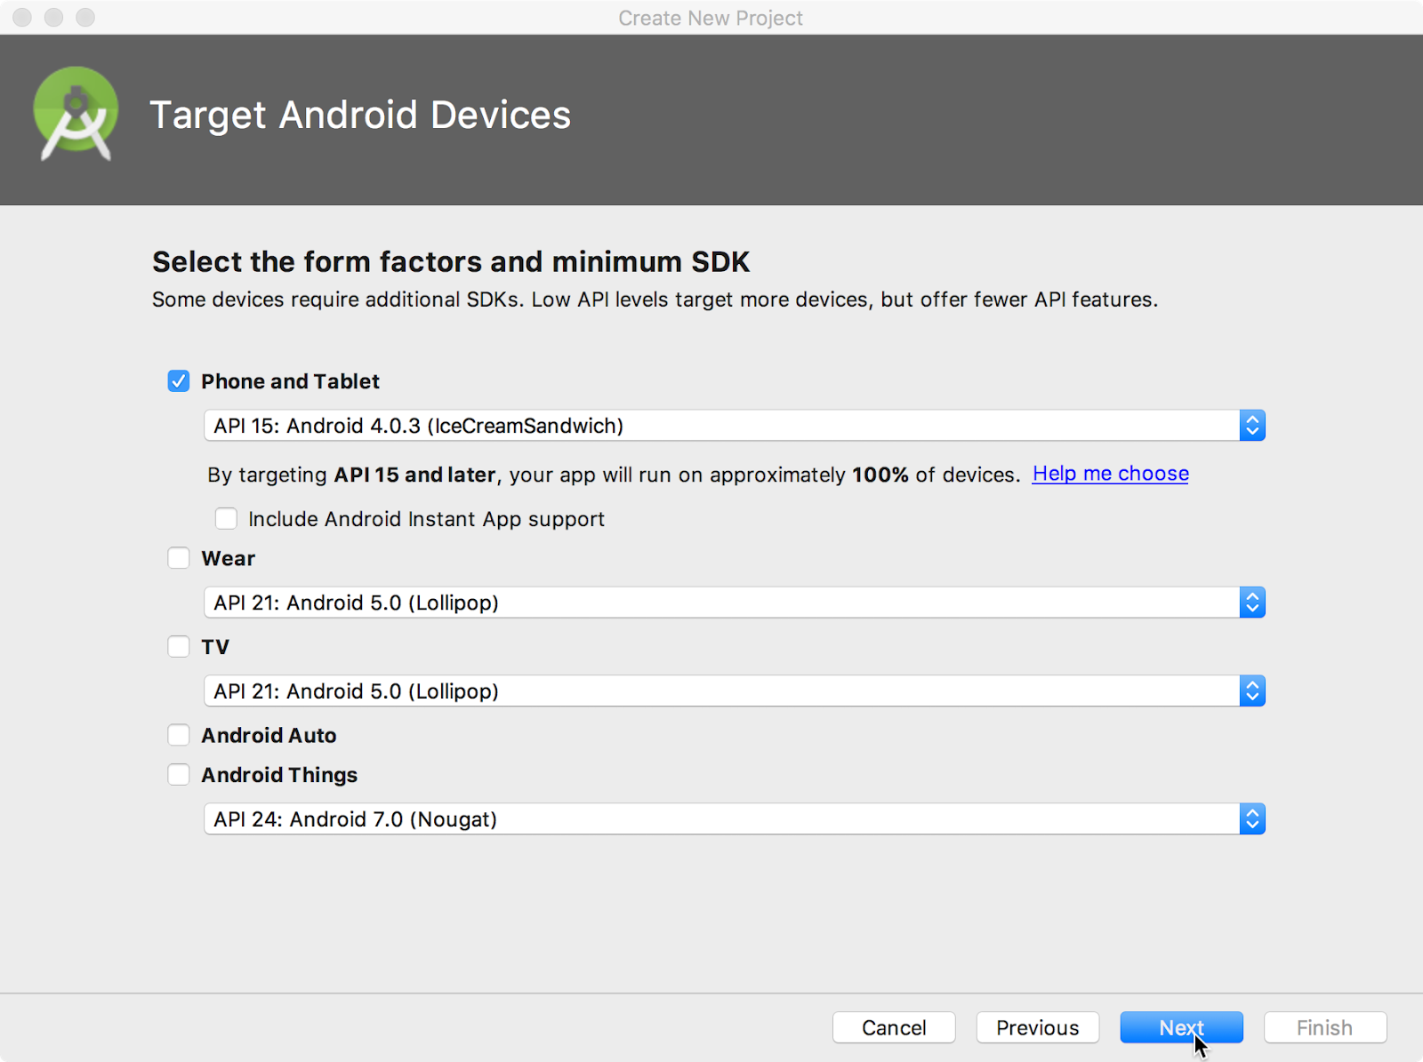This screenshot has width=1423, height=1062.
Task: Expand the Android Things API 24 dropdown
Action: click(x=734, y=819)
